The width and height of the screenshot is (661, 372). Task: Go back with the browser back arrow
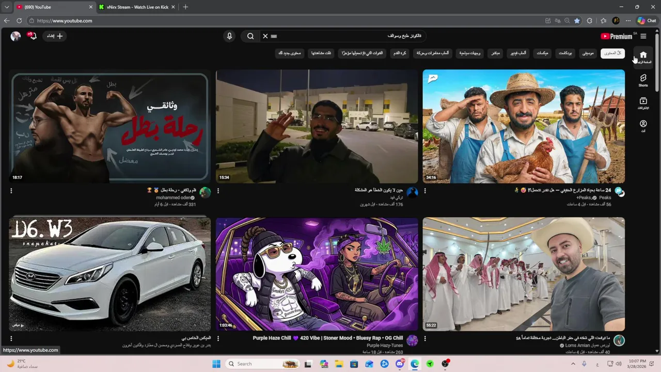[x=7, y=21]
